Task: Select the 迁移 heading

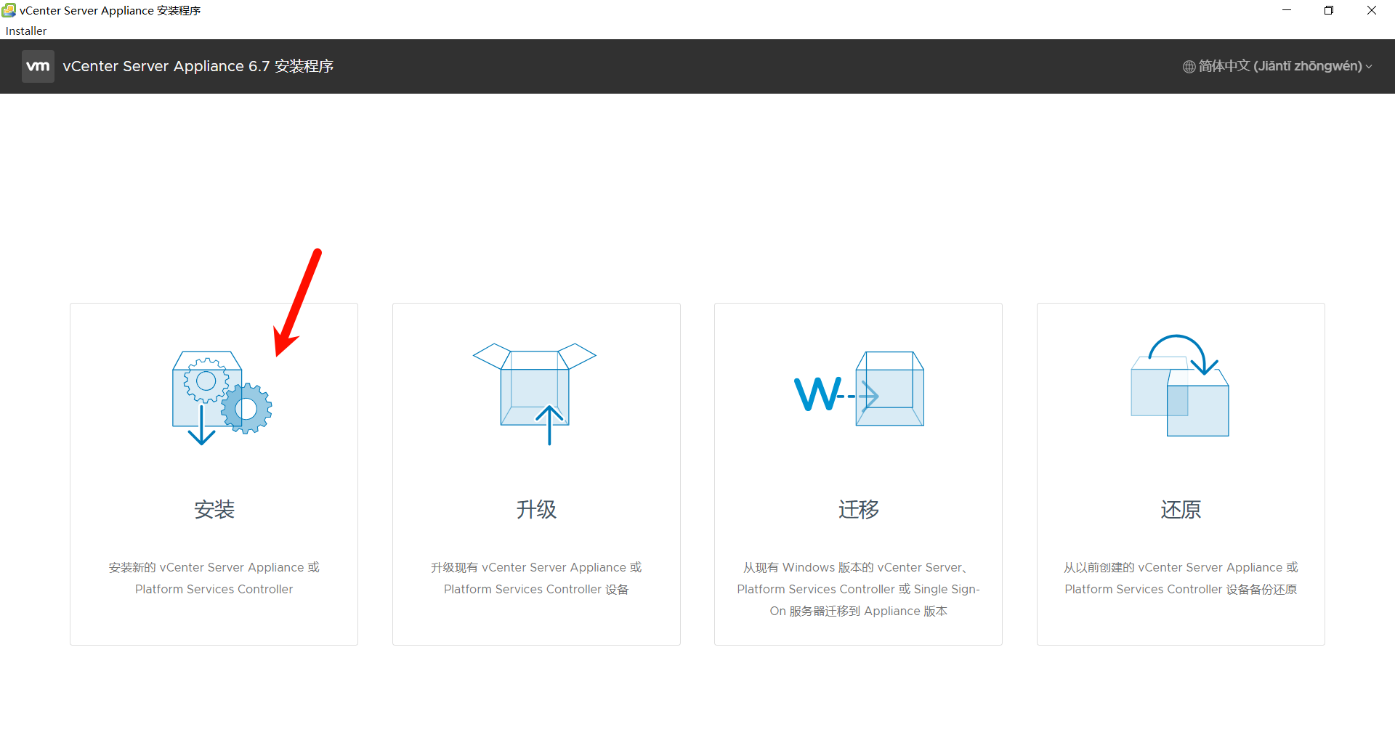Action: click(859, 510)
